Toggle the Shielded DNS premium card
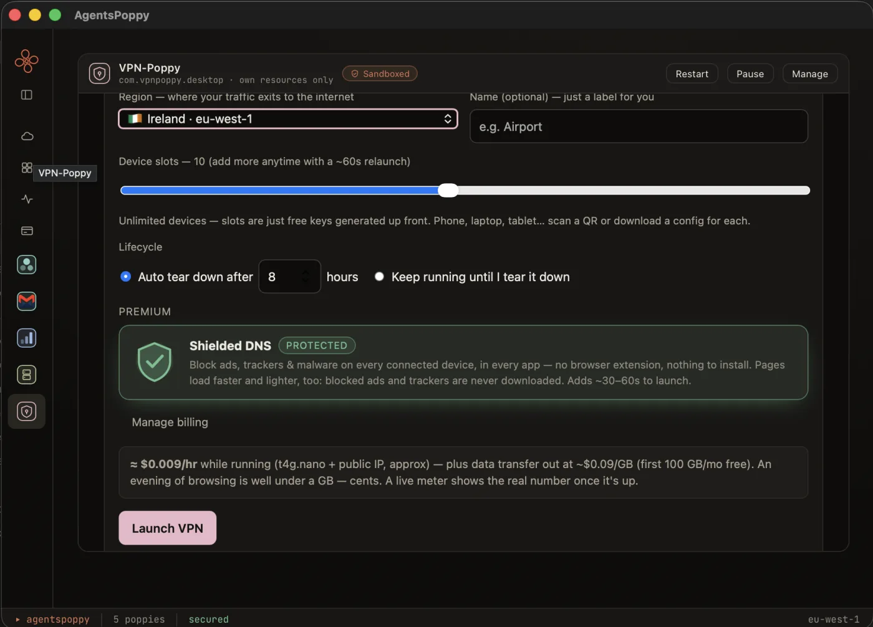 (x=463, y=362)
